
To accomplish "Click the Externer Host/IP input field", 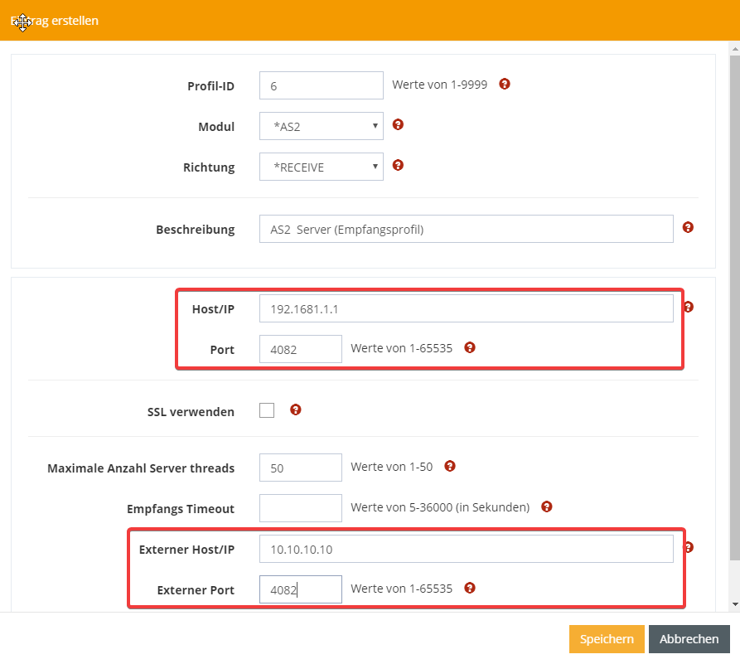I will click(466, 550).
